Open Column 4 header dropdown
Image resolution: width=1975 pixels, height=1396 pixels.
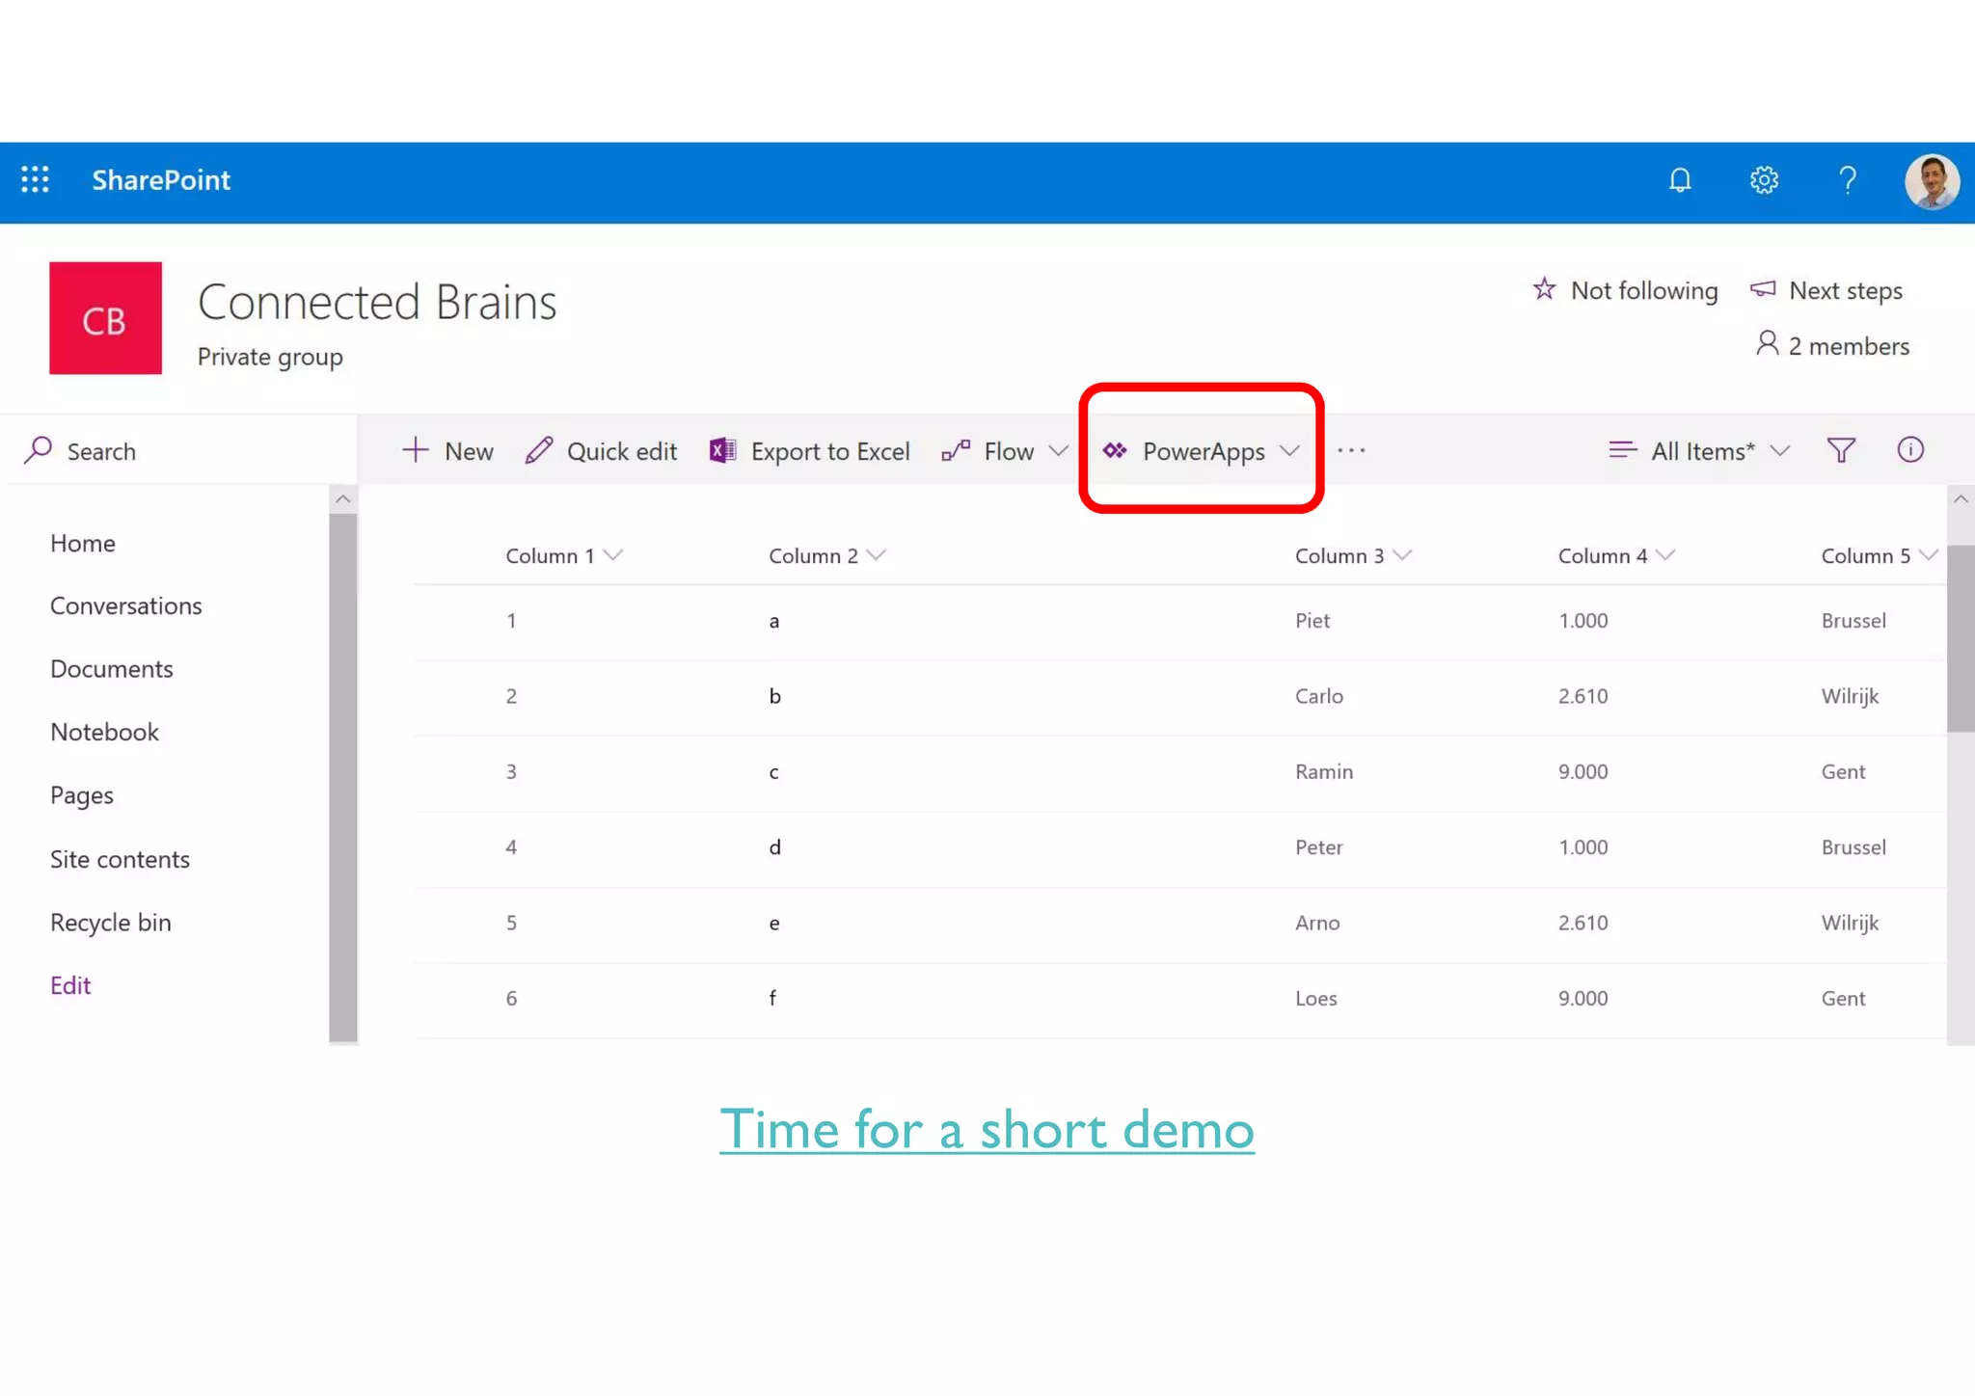[1665, 555]
